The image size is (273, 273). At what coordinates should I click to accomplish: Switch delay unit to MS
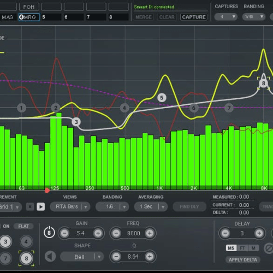click(231, 248)
